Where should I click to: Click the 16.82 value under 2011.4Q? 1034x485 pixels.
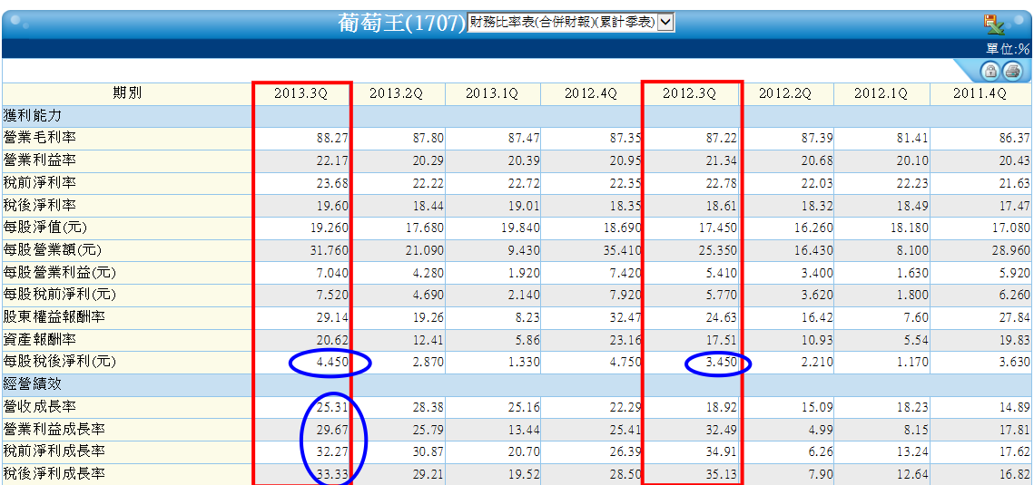[x=1014, y=474]
